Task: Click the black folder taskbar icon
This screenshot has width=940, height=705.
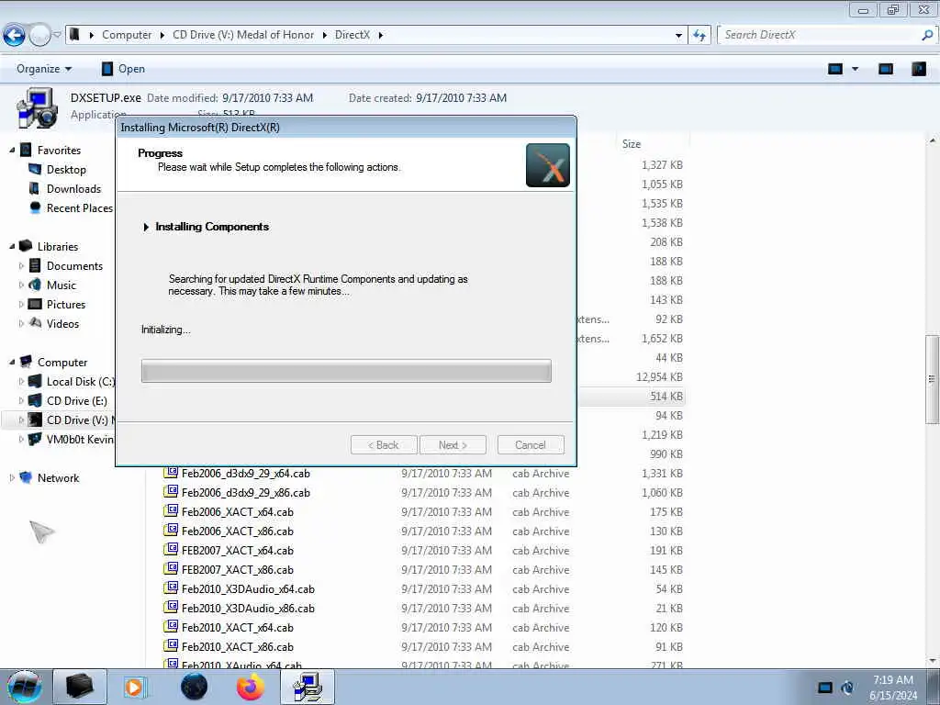Action: pos(79,687)
